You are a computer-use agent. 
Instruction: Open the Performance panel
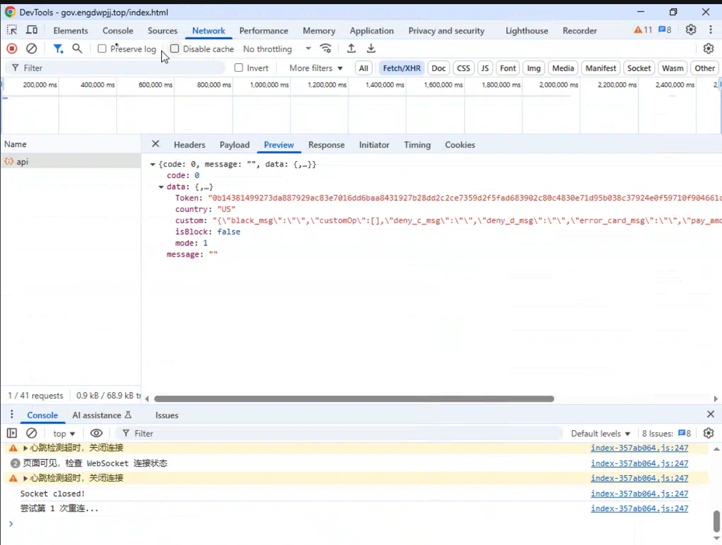[264, 30]
